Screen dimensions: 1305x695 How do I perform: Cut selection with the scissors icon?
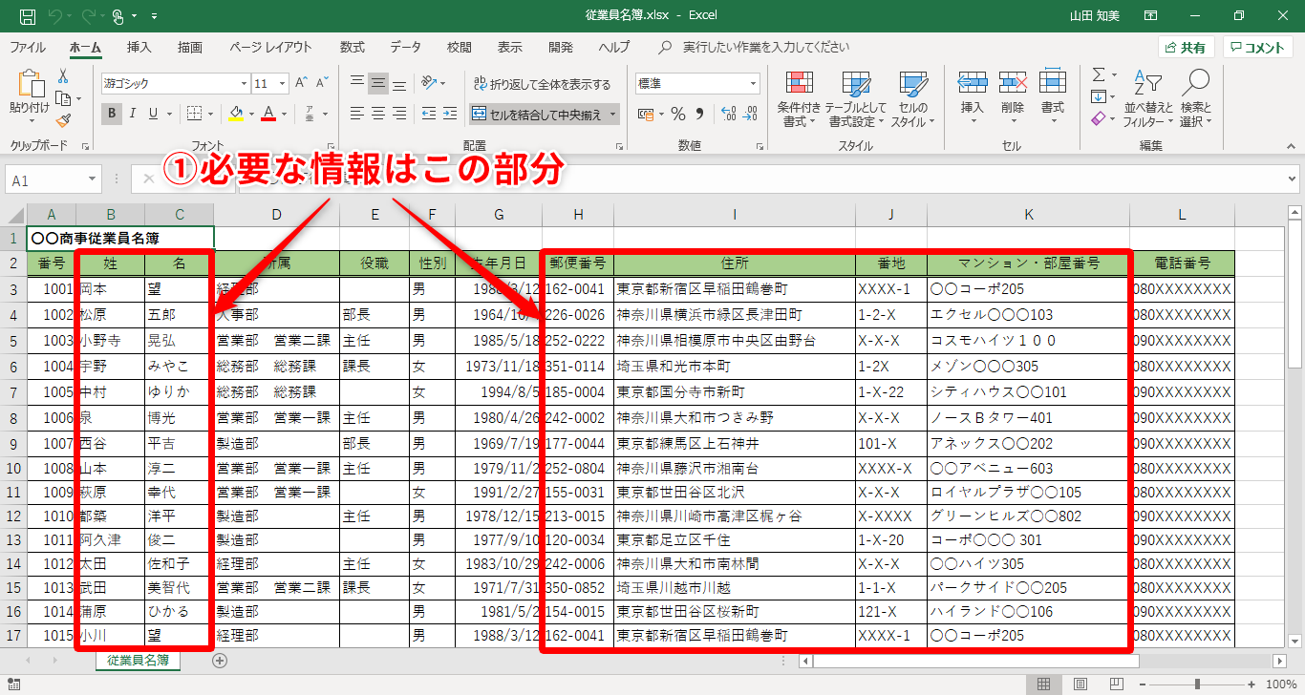coord(63,76)
